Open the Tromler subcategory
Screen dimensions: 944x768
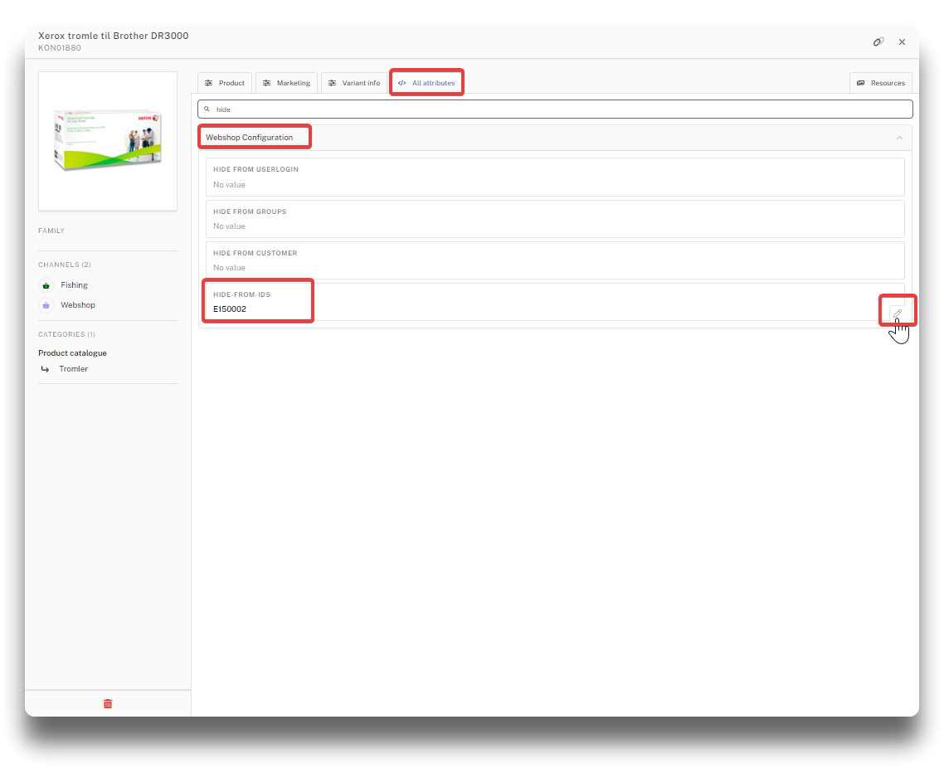(x=74, y=369)
